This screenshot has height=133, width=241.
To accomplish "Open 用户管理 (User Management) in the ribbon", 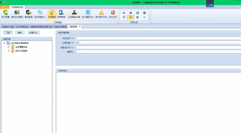I will (5, 14).
